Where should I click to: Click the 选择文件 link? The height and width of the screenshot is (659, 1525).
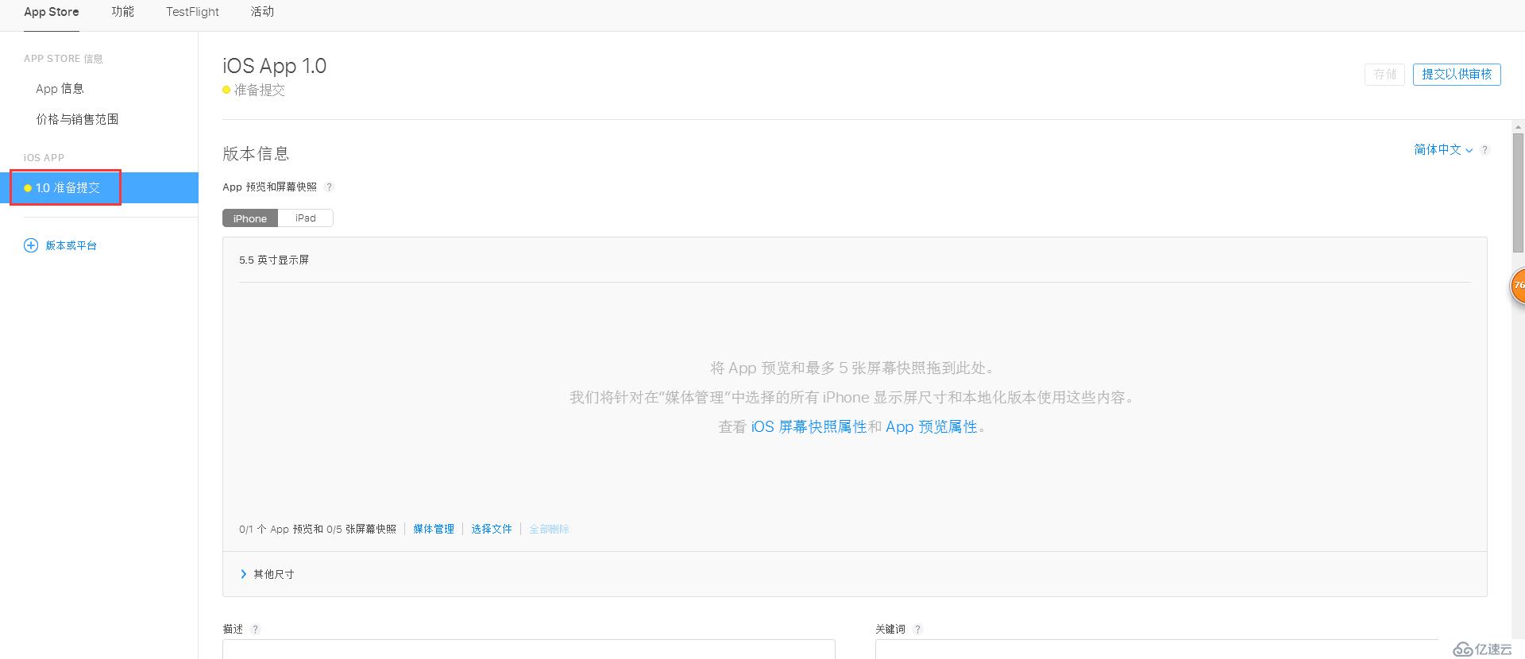click(492, 529)
